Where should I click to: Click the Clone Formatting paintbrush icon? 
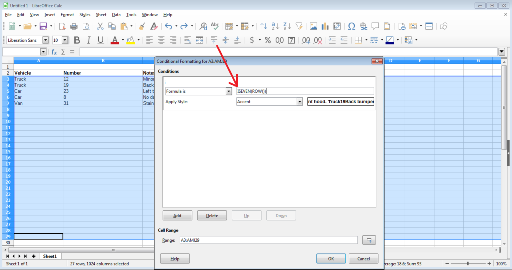click(x=142, y=26)
